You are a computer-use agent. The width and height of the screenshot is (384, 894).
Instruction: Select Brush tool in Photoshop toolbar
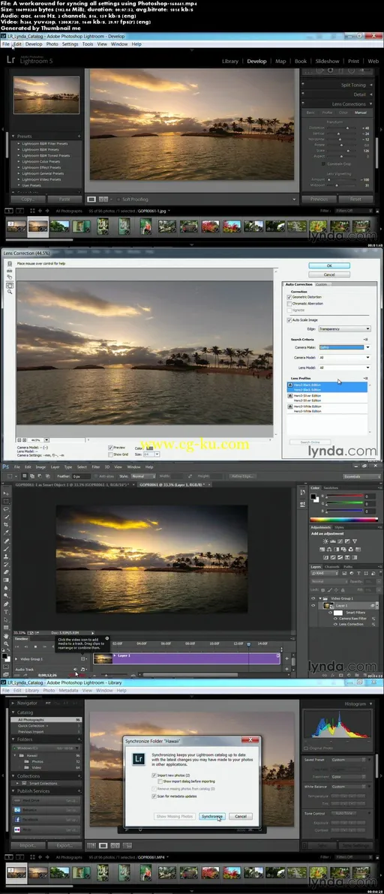pos(7,548)
